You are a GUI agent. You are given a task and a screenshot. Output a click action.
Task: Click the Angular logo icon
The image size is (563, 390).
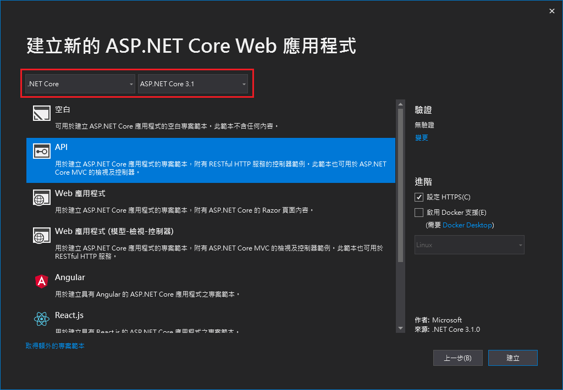click(x=42, y=281)
